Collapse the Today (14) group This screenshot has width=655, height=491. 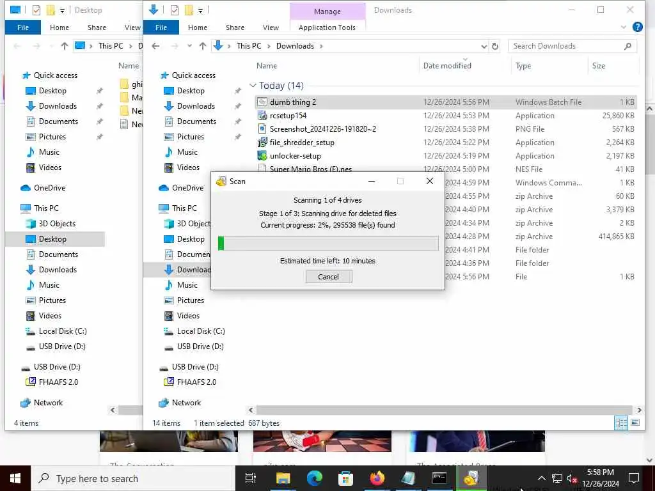pyautogui.click(x=252, y=86)
